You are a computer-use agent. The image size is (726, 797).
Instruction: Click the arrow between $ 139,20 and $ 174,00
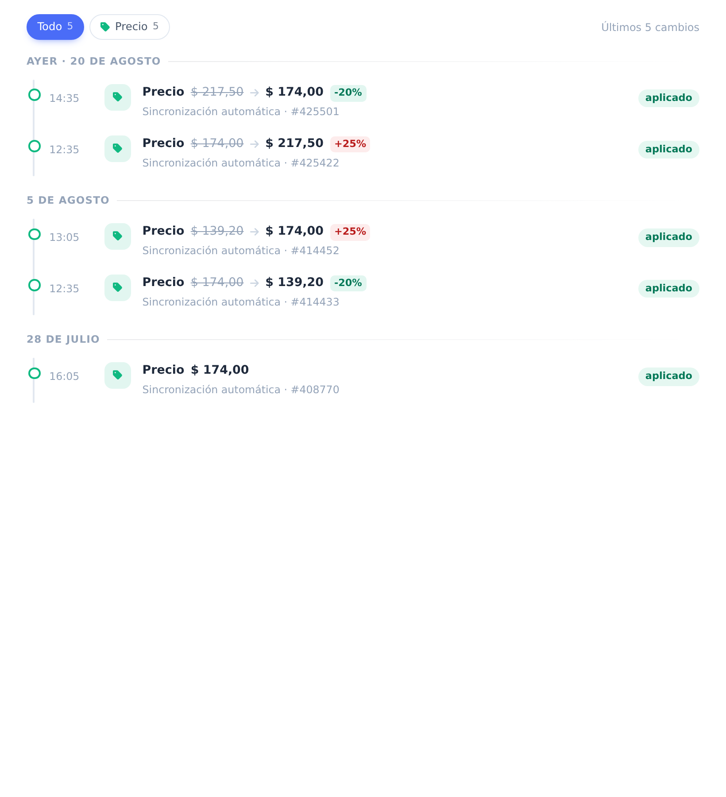(255, 232)
